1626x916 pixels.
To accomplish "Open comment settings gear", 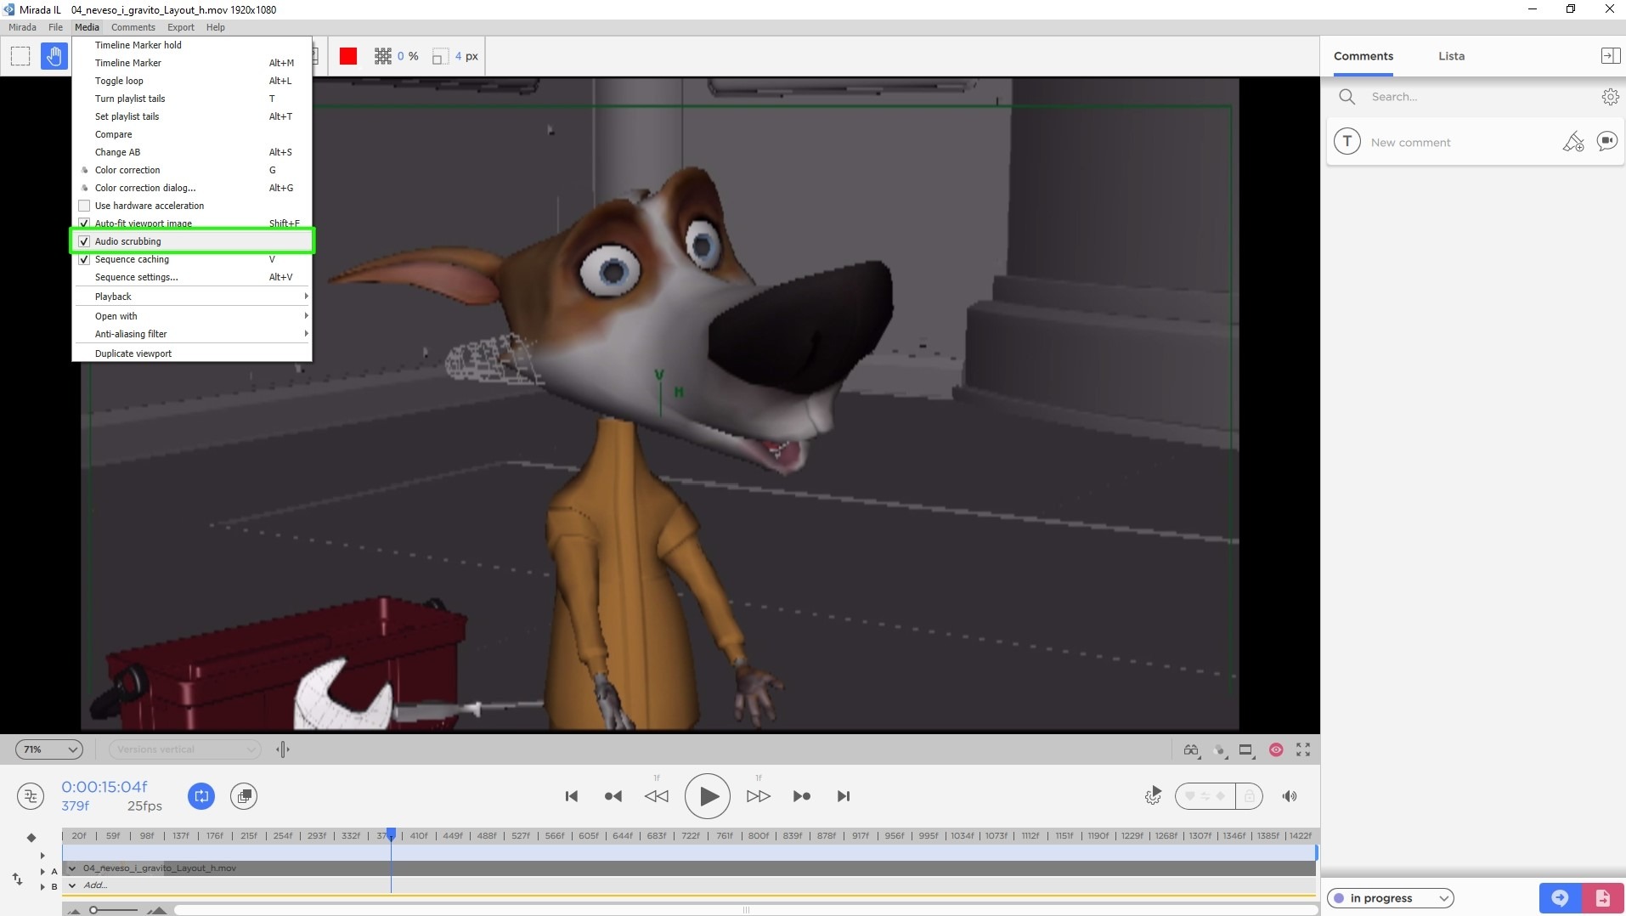I will (x=1610, y=97).
